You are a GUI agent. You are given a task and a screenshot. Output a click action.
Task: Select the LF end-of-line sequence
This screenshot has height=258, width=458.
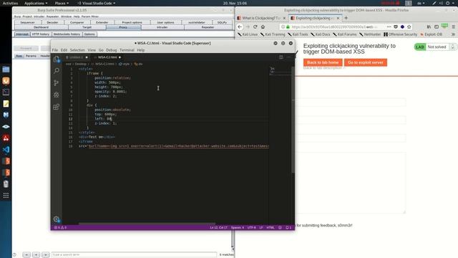click(261, 227)
